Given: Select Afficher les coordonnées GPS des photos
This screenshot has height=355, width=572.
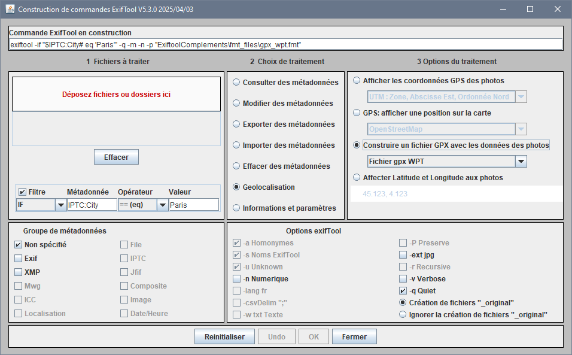Looking at the screenshot, I should pyautogui.click(x=357, y=81).
